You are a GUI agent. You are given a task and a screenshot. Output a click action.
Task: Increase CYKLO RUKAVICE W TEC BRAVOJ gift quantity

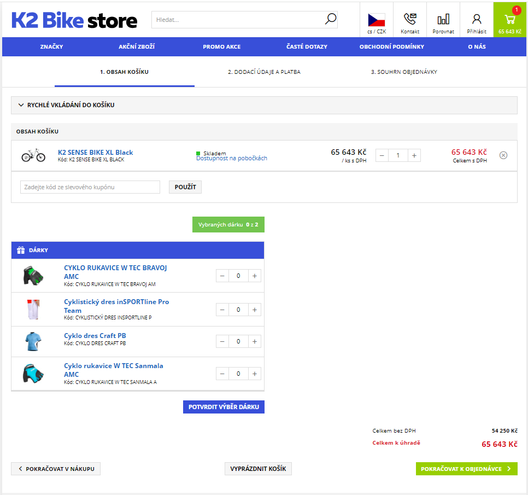pos(255,276)
